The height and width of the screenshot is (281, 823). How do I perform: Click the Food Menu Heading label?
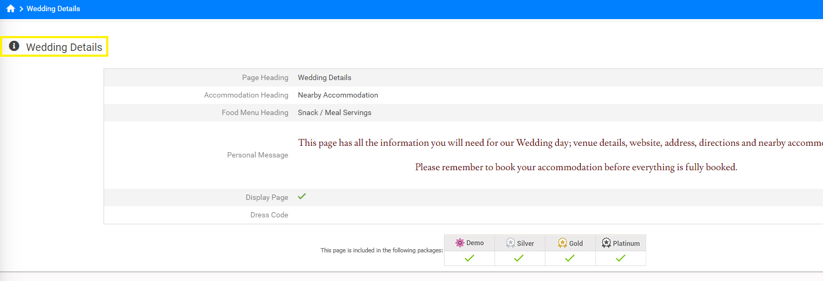(255, 113)
